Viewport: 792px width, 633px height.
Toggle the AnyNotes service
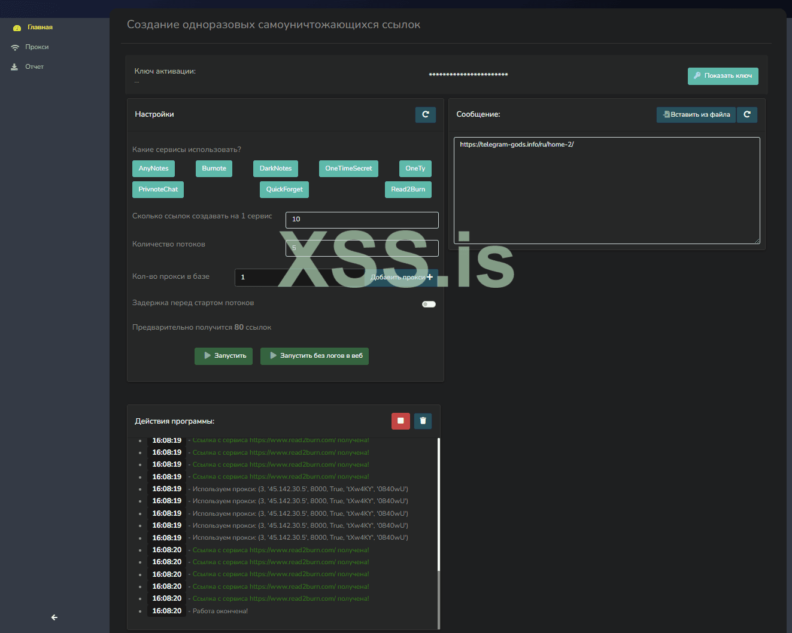[153, 169]
